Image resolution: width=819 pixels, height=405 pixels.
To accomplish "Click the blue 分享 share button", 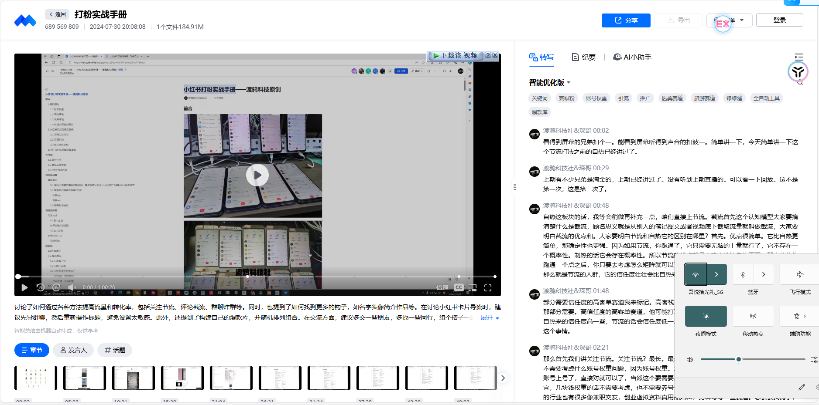I will (626, 20).
